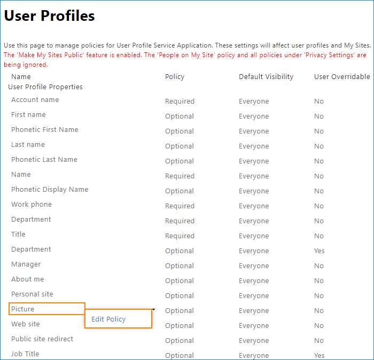Select the Work phone property

tap(32, 205)
